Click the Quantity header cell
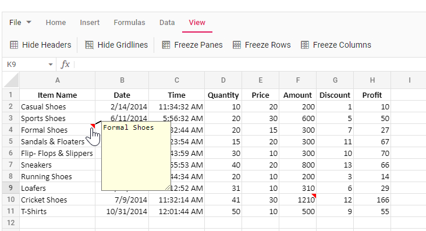 tap(223, 95)
